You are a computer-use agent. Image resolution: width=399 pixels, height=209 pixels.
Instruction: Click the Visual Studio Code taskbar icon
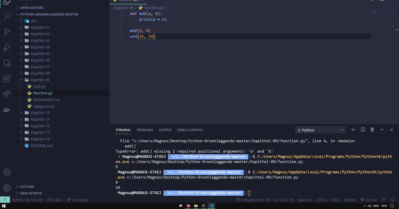pyautogui.click(x=211, y=206)
